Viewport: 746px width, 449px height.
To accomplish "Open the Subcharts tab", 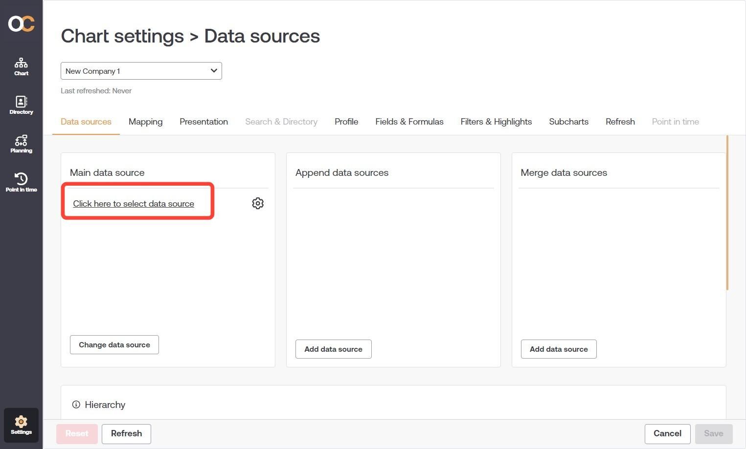I will (x=568, y=122).
